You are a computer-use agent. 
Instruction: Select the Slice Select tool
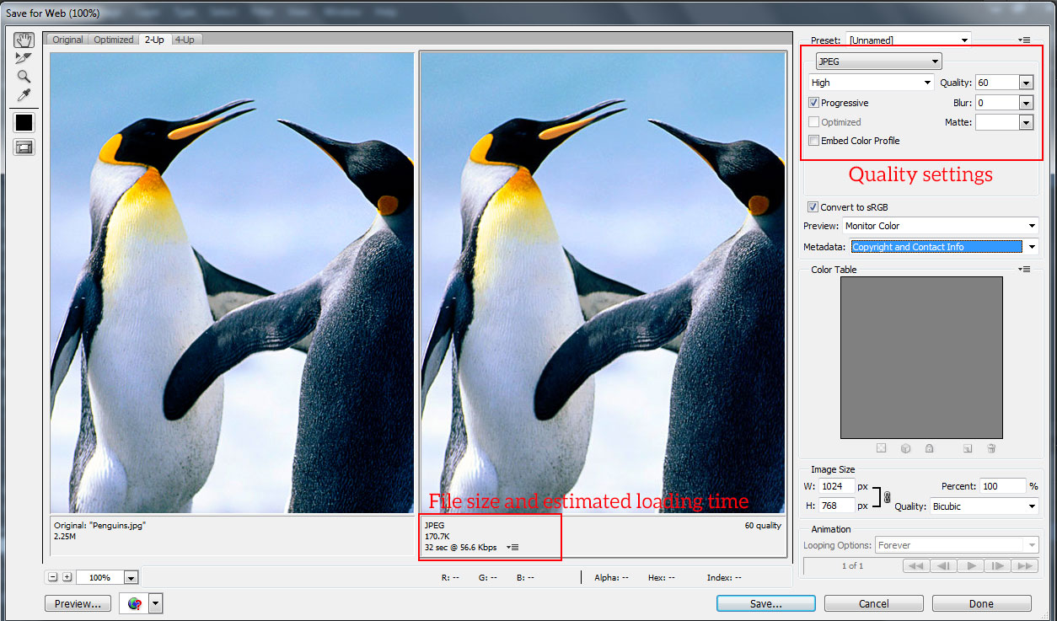coord(24,58)
